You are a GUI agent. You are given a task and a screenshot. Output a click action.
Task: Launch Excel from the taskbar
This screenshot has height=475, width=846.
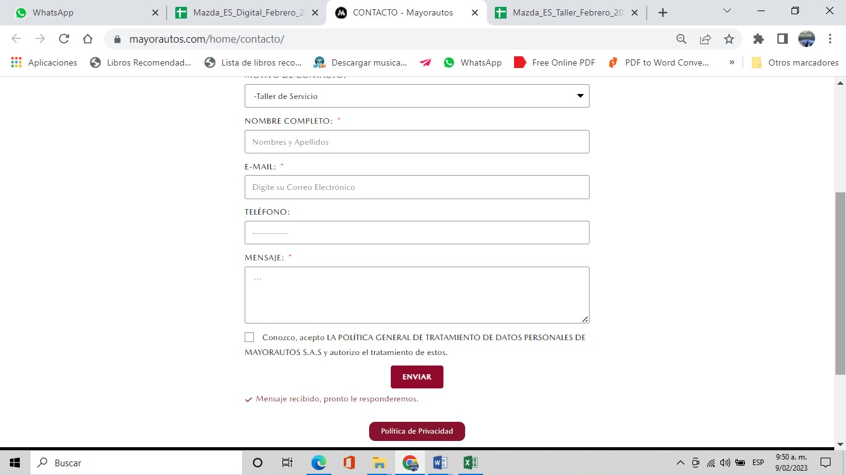[x=470, y=463]
